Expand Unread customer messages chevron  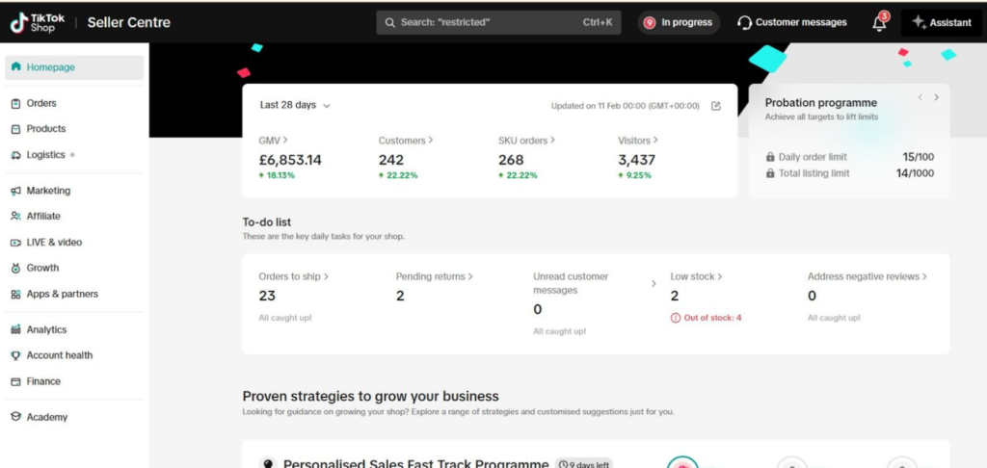pos(654,284)
